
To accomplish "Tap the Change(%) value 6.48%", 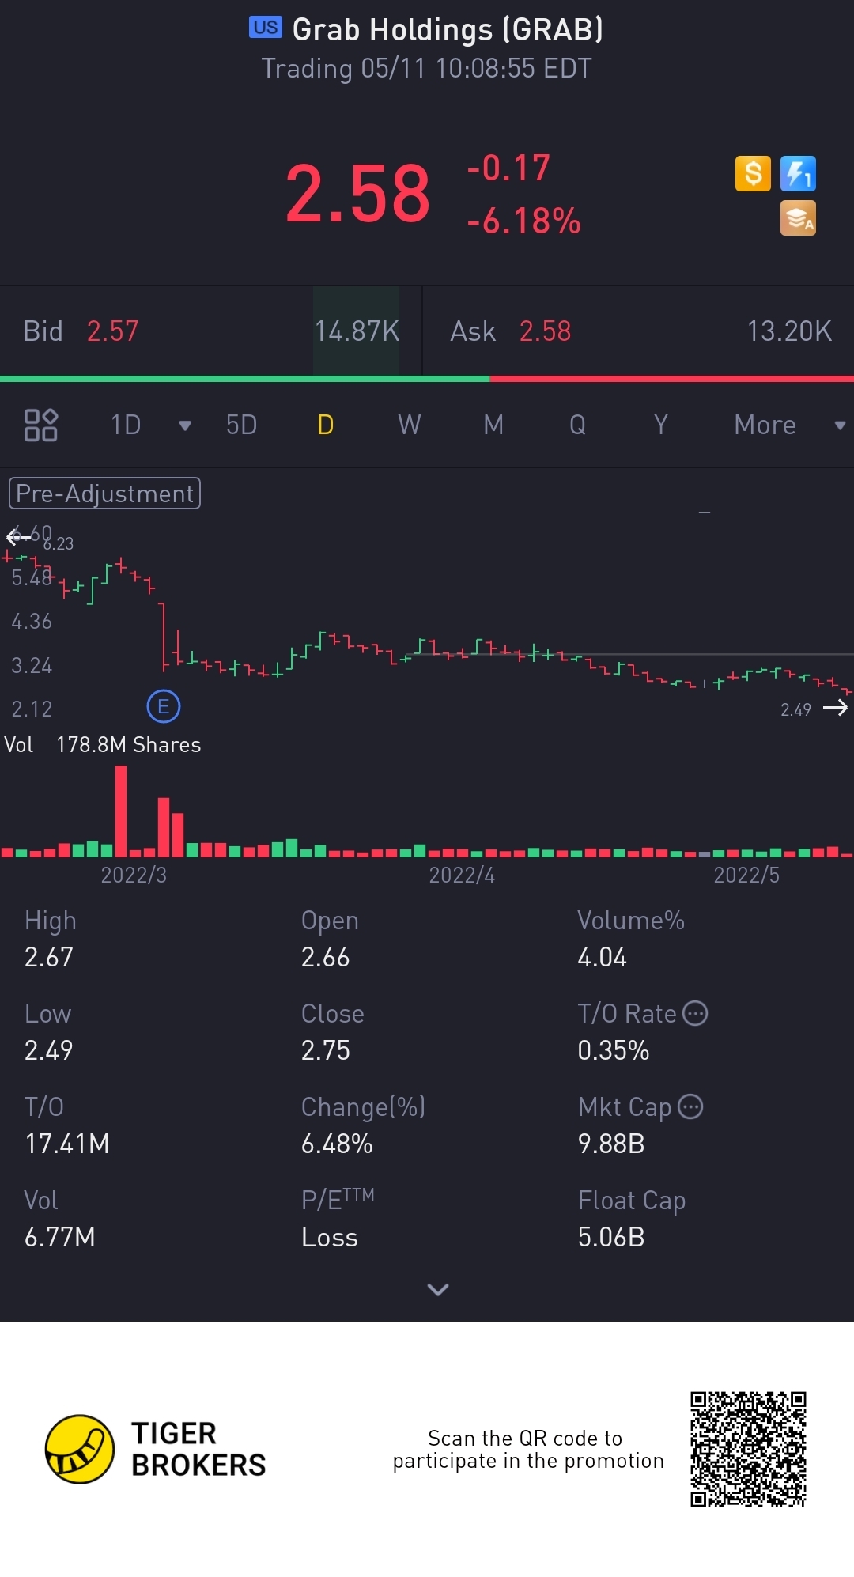I will (x=337, y=1144).
